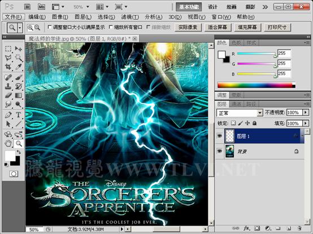Open the tool preset picker arrow
The image size is (313, 234).
point(20,28)
